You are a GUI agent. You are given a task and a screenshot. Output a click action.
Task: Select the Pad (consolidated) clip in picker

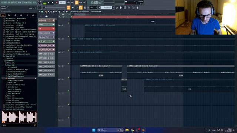[x=46, y=33]
